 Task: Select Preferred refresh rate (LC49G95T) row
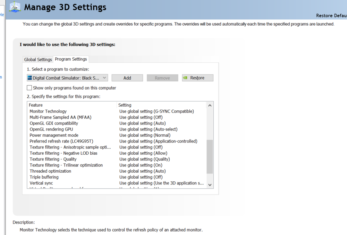click(117, 141)
